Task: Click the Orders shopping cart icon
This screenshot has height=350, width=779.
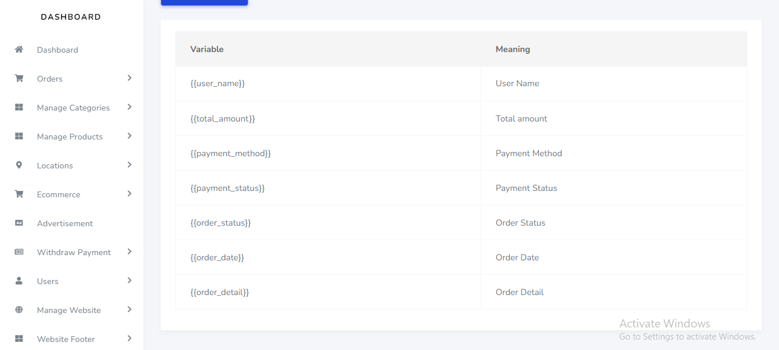Action: [x=19, y=79]
